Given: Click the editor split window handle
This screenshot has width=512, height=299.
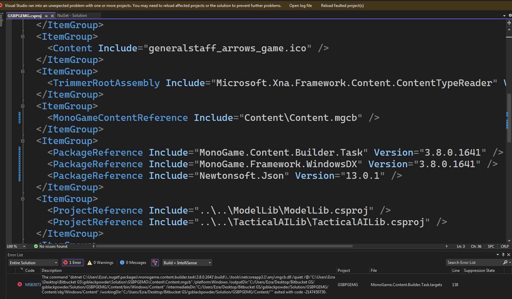Looking at the screenshot, I should click(509, 23).
